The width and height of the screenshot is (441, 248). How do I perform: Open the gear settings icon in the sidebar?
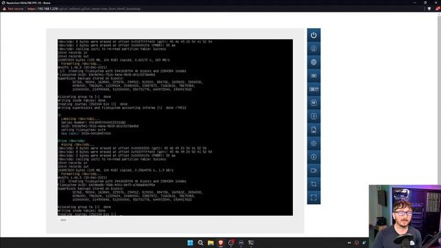point(314,143)
